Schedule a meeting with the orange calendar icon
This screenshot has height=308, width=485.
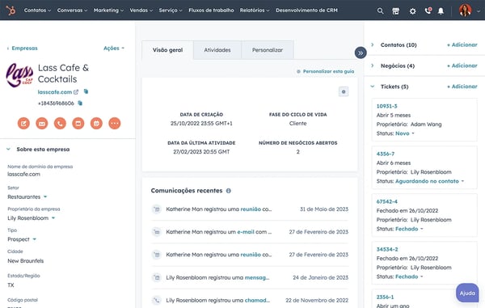tap(96, 124)
